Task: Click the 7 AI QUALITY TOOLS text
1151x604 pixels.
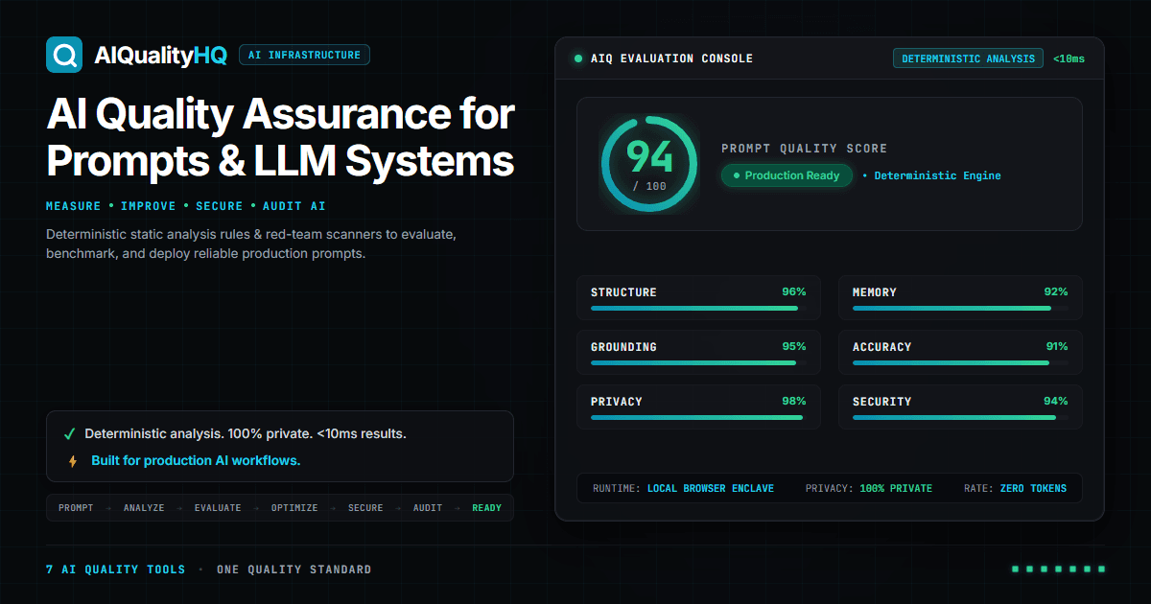Action: tap(116, 569)
